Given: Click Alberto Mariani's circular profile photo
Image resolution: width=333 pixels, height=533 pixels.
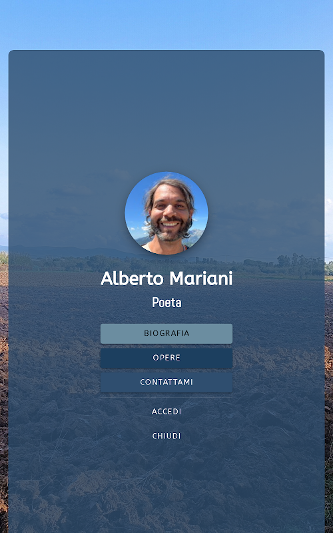Looking at the screenshot, I should pyautogui.click(x=166, y=213).
